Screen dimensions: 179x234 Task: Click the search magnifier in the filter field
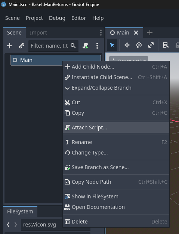coord(73,45)
